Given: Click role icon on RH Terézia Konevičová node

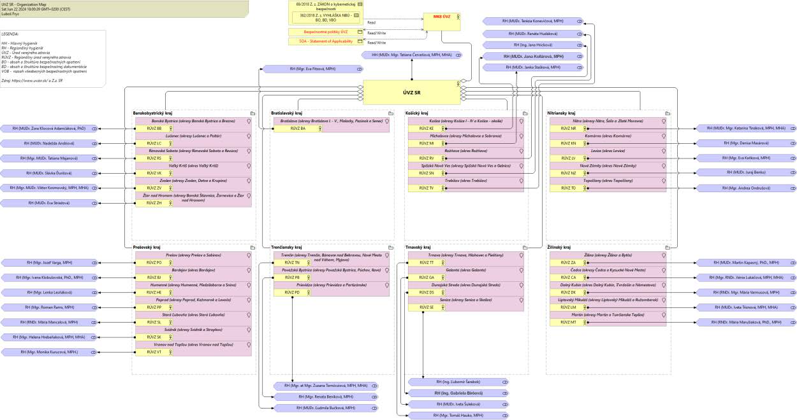Looking at the screenshot, I should [x=580, y=21].
